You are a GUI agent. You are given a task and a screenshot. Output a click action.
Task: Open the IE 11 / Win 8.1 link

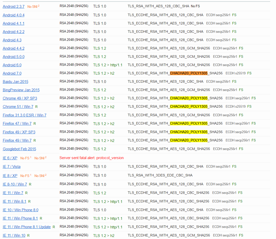pyautogui.click(x=14, y=201)
